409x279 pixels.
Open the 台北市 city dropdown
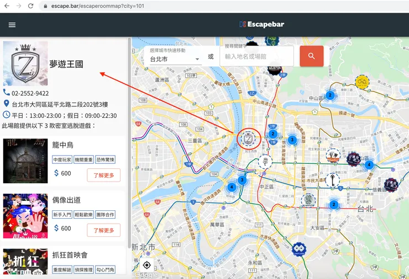175,59
